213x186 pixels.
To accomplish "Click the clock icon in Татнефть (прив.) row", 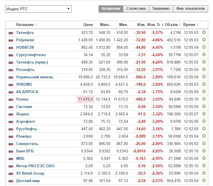I will coord(204,62).
